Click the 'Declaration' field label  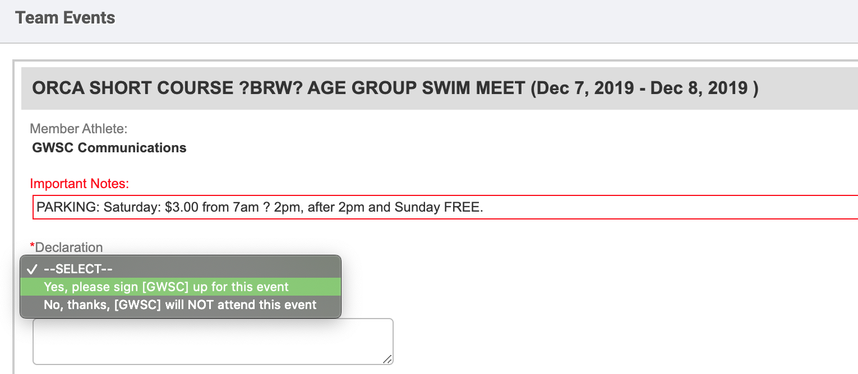pyautogui.click(x=69, y=247)
